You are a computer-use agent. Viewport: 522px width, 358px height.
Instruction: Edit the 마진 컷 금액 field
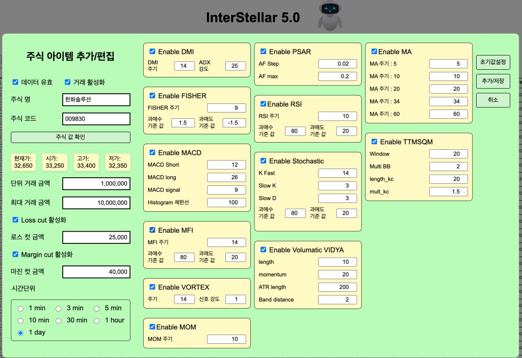(96, 272)
